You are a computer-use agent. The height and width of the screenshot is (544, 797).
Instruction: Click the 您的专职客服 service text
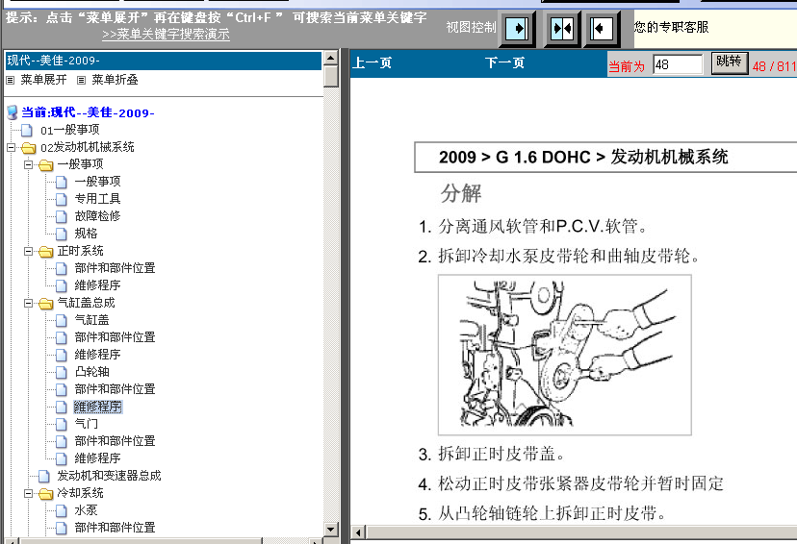pyautogui.click(x=671, y=27)
